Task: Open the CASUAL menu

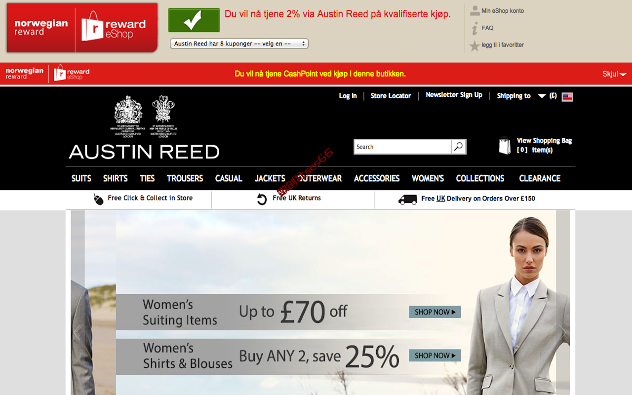Action: (229, 178)
